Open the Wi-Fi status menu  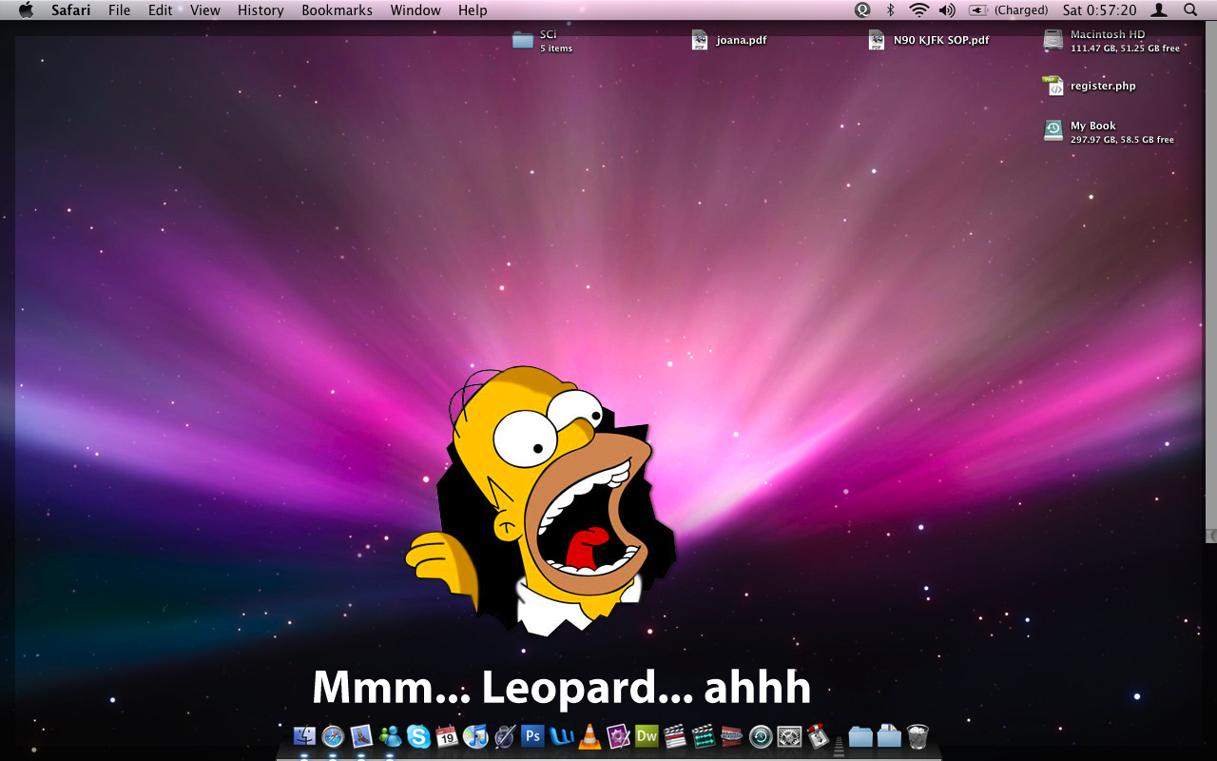(x=918, y=10)
